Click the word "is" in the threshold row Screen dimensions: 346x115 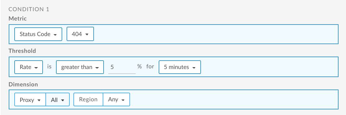pyautogui.click(x=49, y=67)
